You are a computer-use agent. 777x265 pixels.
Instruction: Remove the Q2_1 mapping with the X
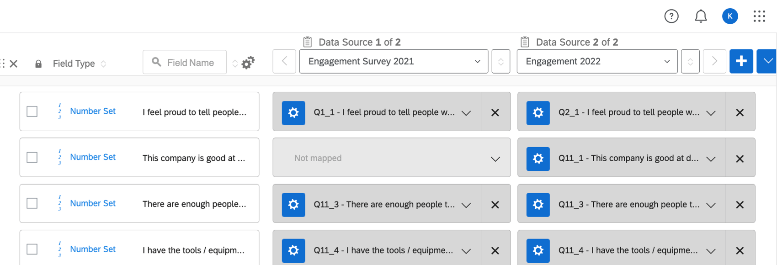tap(740, 112)
